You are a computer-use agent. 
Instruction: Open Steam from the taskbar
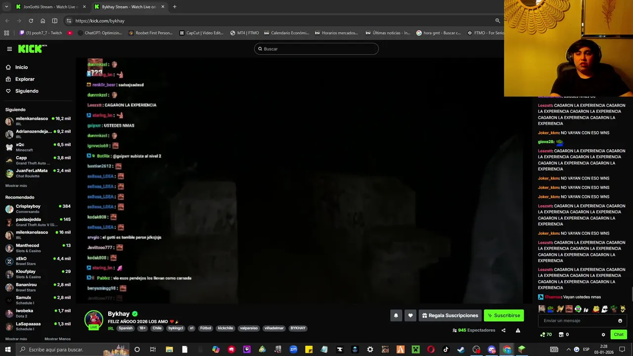pos(461,350)
